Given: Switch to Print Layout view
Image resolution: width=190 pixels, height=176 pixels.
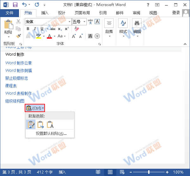Looking at the screenshot, I should click(110, 172).
